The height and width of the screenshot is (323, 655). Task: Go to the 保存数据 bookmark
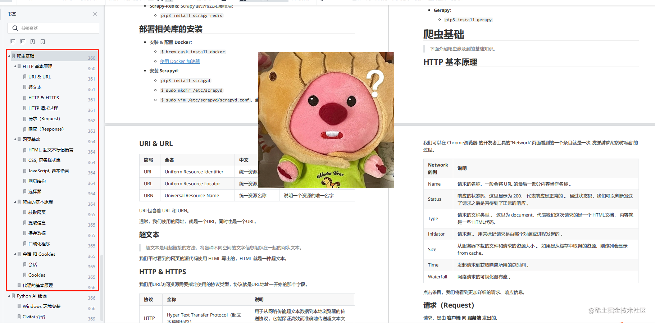(x=37, y=233)
